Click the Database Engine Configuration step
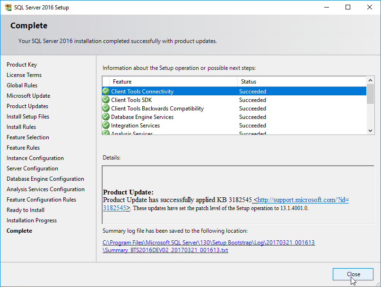Screen dimensions: 381x287 click(x=45, y=179)
